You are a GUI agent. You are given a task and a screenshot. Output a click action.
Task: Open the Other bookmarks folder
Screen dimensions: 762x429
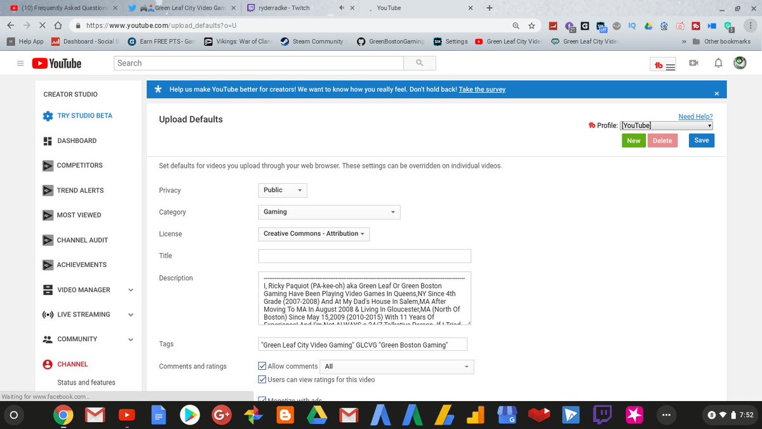tap(722, 41)
